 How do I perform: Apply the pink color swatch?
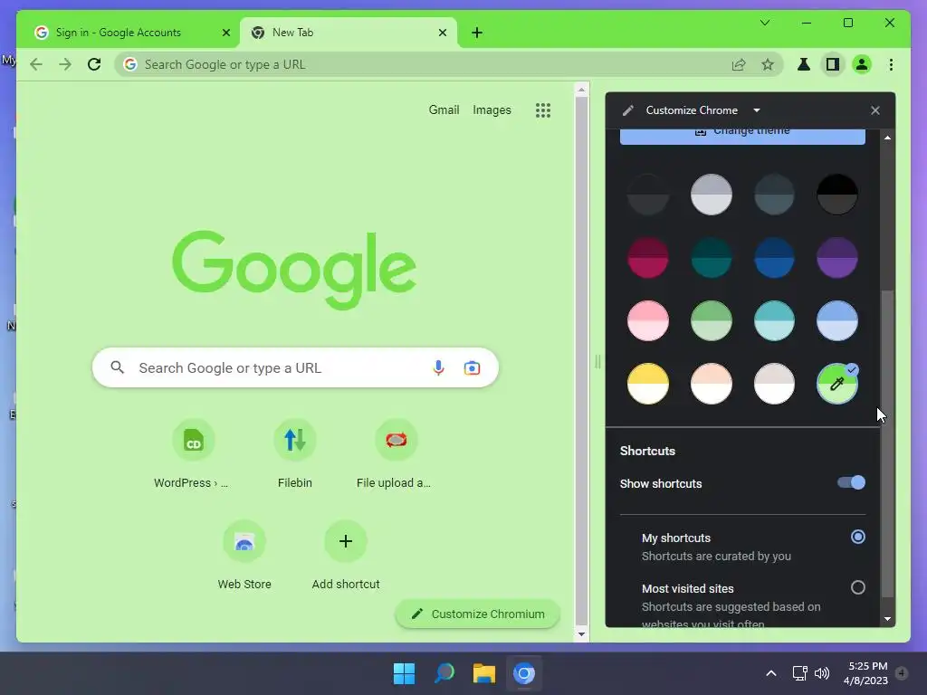[648, 321]
